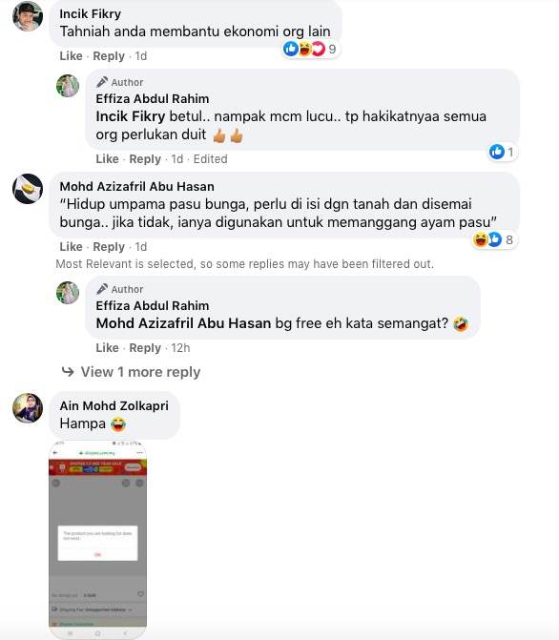Open Effiza's avatar beside 'bg free eh' reply
This screenshot has width=559, height=640.
pyautogui.click(x=68, y=293)
